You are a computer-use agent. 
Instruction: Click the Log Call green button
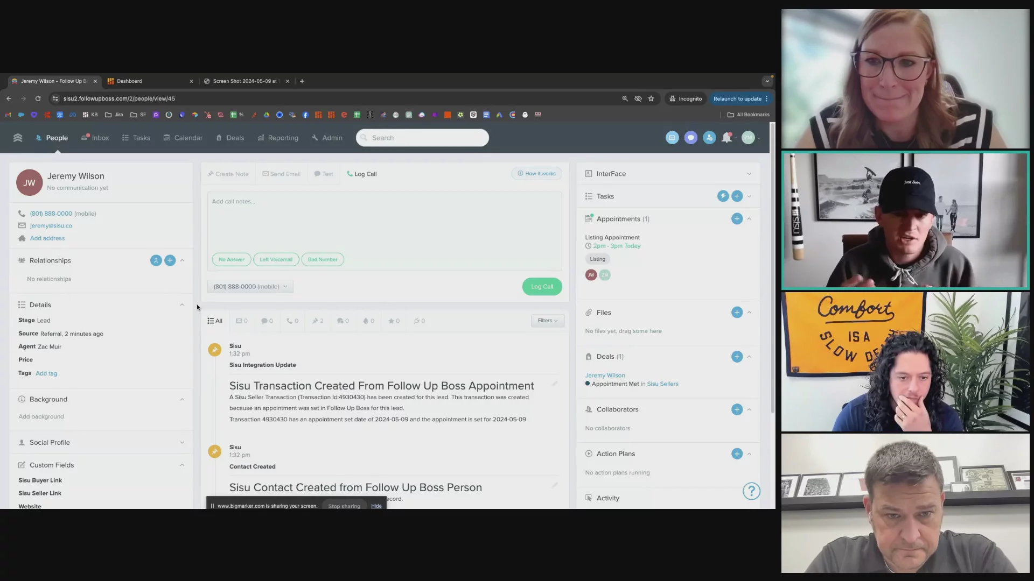pyautogui.click(x=542, y=287)
